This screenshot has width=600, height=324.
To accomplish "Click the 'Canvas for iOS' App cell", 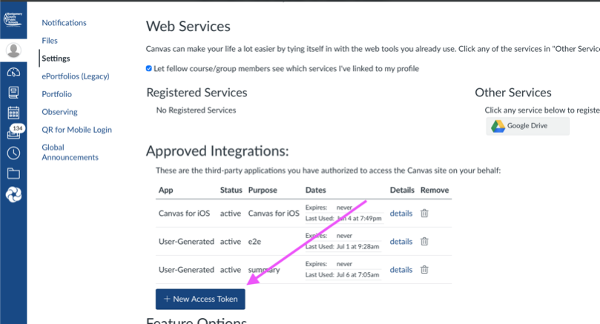I will click(x=184, y=214).
